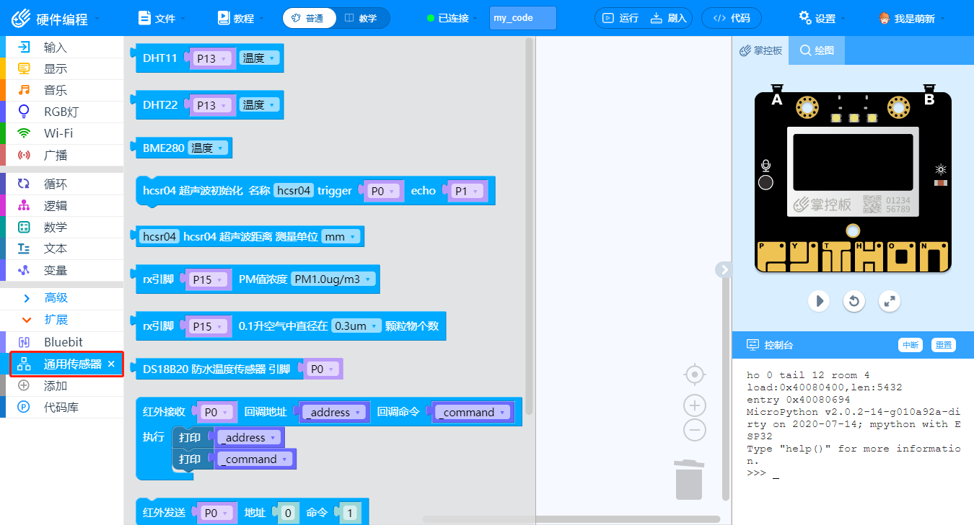Open the 代码库 code library
The width and height of the screenshot is (974, 525).
(x=61, y=408)
